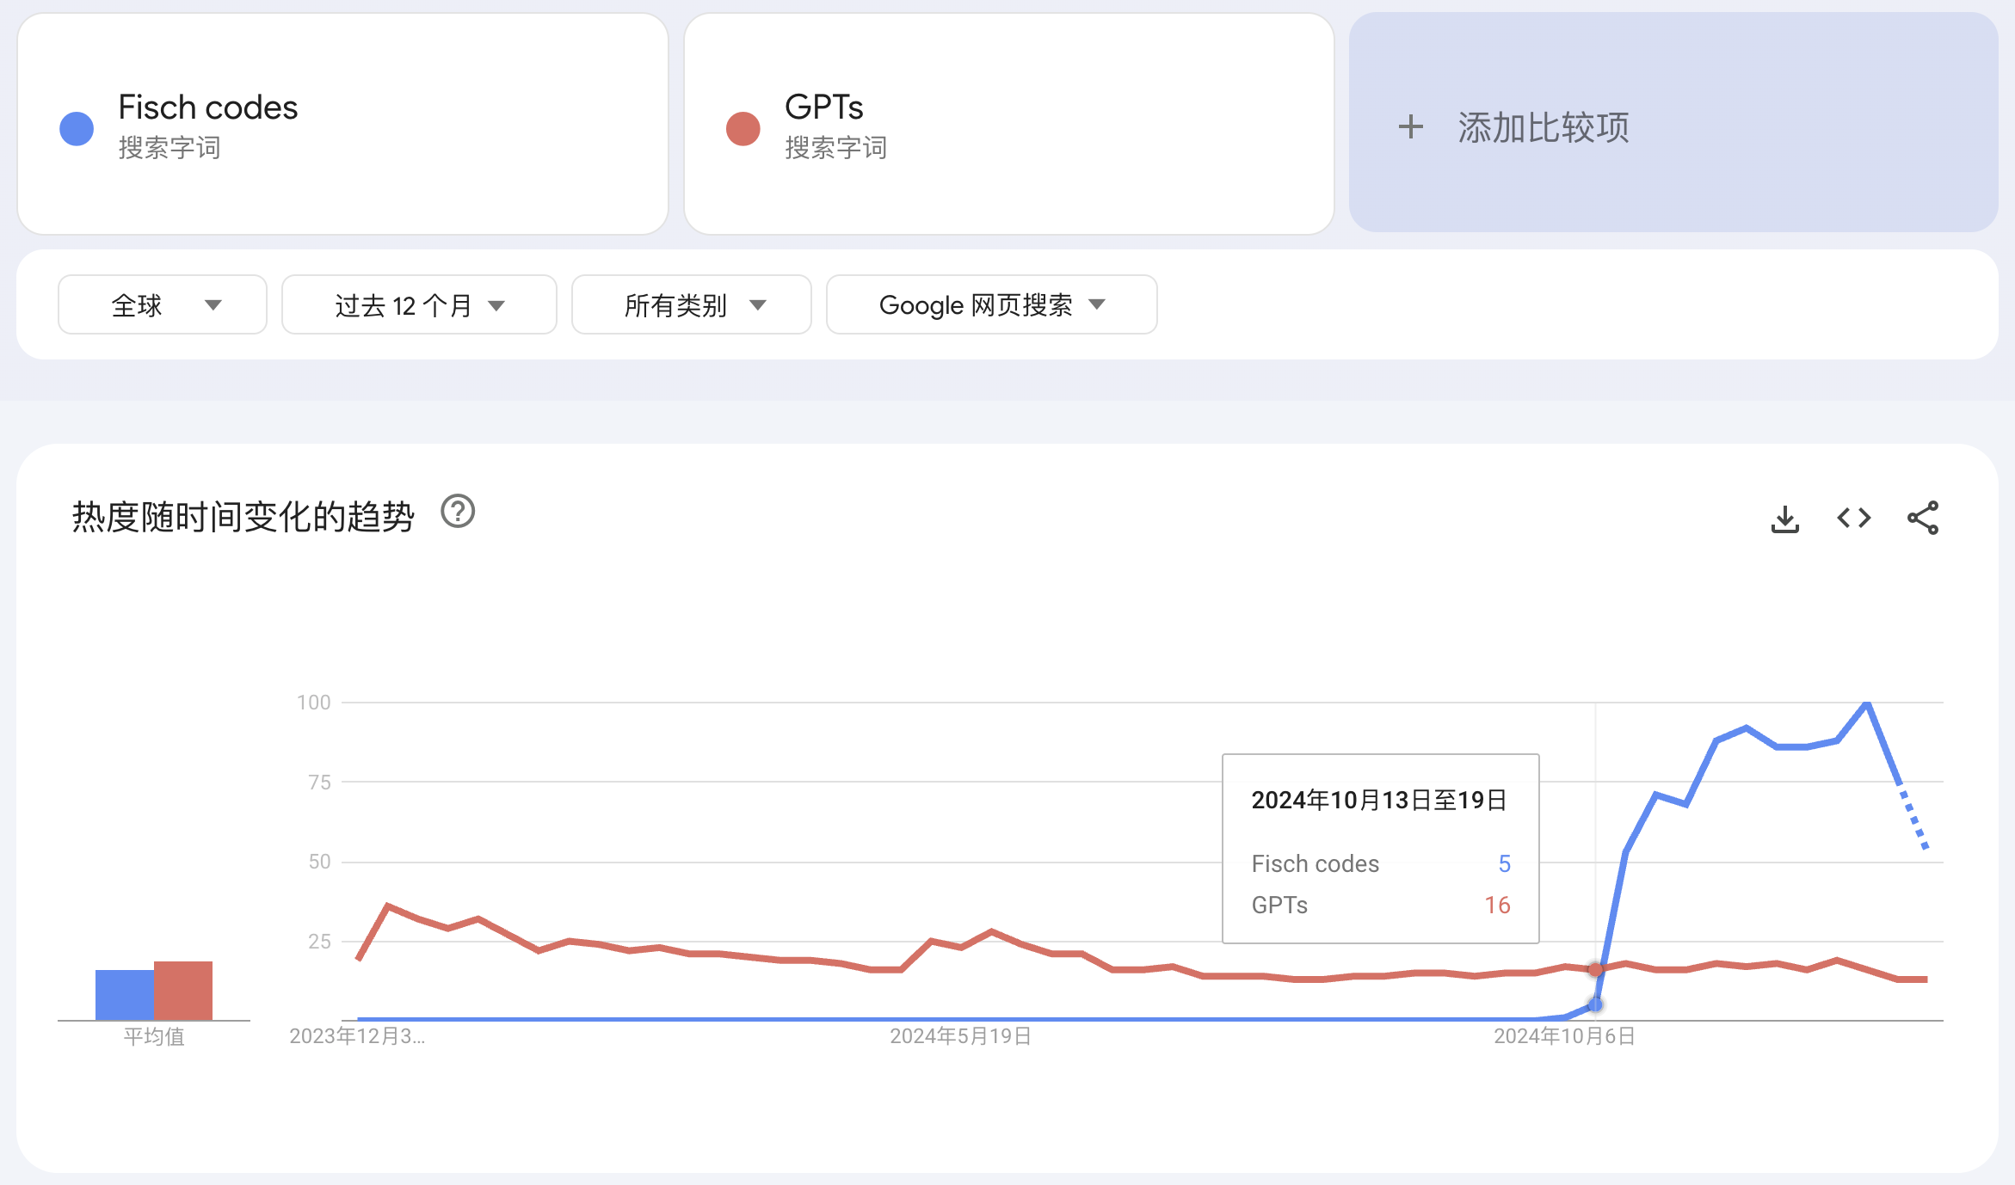Click the 2024年5月19日 axis label
2015x1185 pixels.
960,1036
